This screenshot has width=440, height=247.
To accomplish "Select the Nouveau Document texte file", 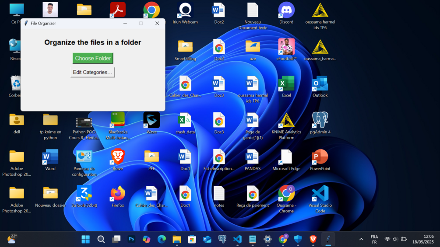I will click(253, 16).
